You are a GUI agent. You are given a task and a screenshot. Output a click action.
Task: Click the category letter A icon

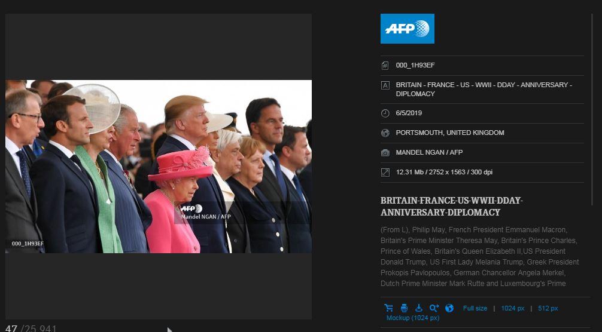[x=385, y=85]
